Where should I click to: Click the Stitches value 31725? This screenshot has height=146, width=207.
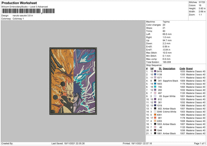[202, 2]
